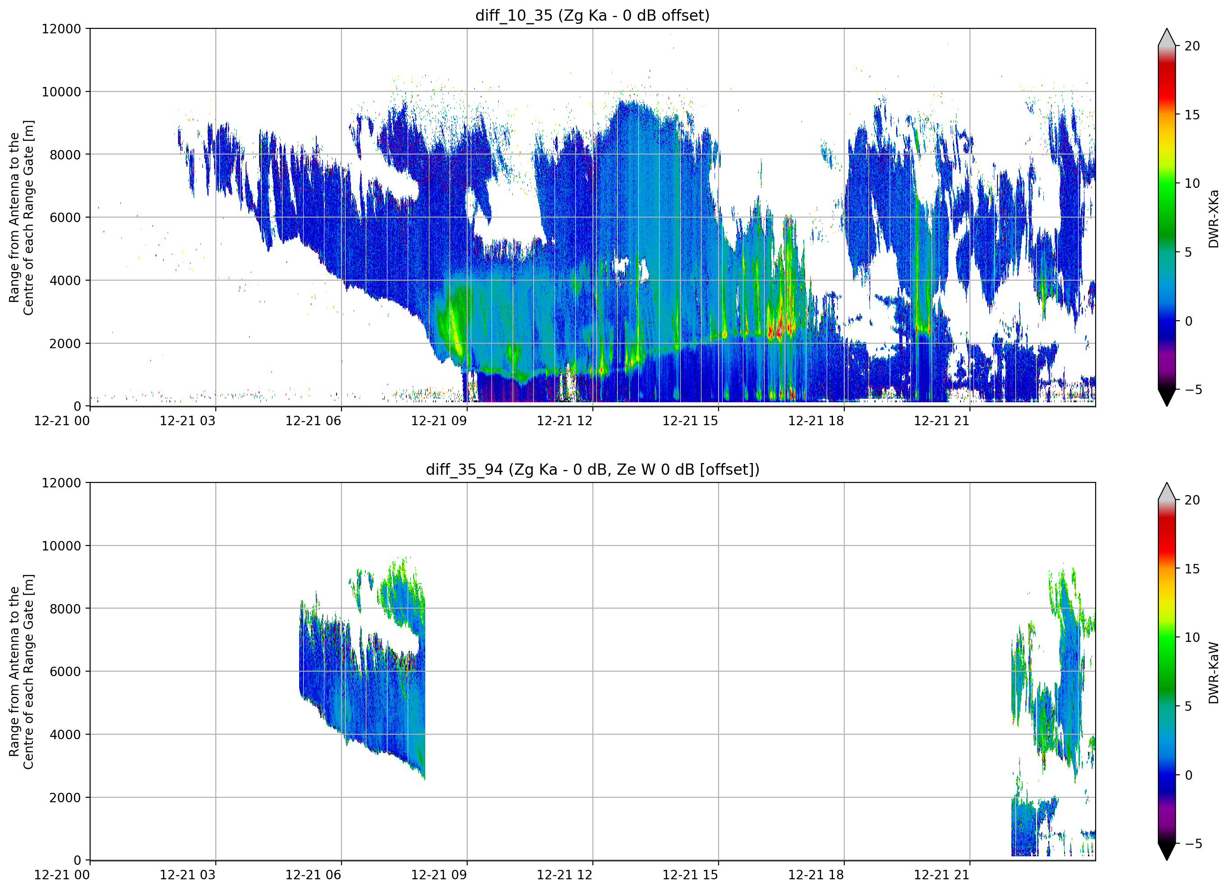Click the '12-21 03' x-tick under the diff_35_94 plot
The width and height of the screenshot is (1229, 891).
coord(187,875)
